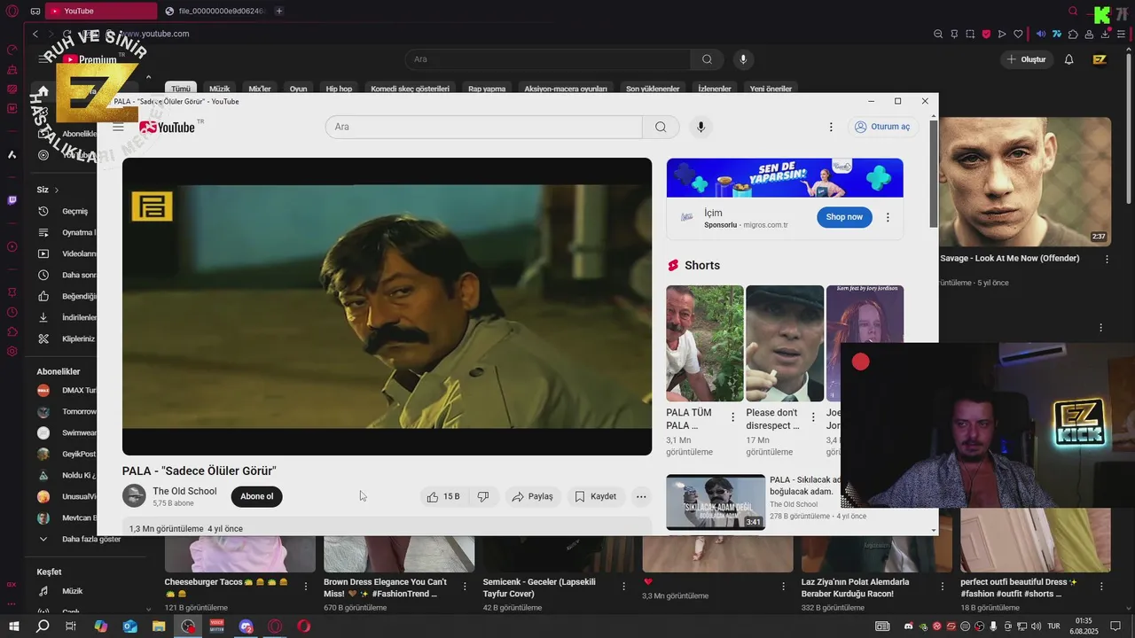Open Sıkılacak adam video thumbnail
The height and width of the screenshot is (638, 1135).
pyautogui.click(x=716, y=502)
